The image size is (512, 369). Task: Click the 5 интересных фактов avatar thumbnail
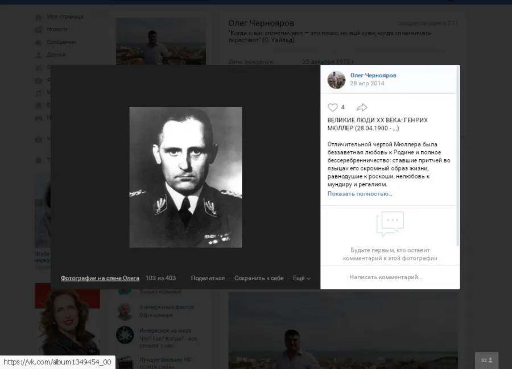[125, 311]
